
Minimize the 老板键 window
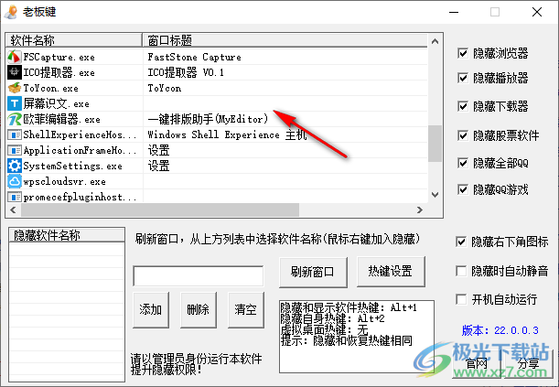[x=454, y=12]
